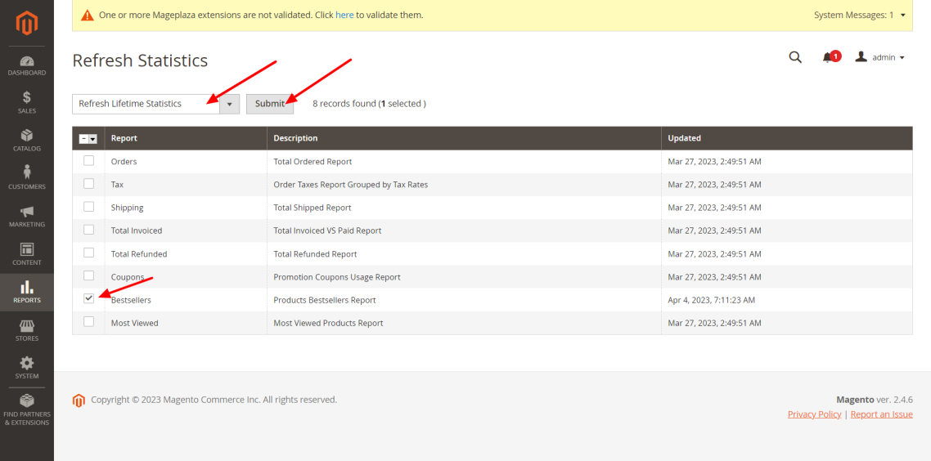Tick the Most Viewed report checkbox

click(x=88, y=322)
